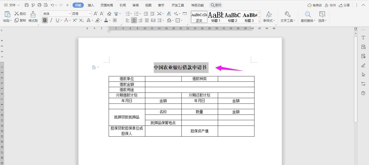Toggle Bold formatting

[45, 20]
